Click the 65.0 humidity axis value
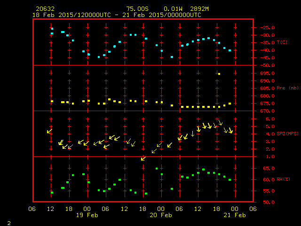Viewport: 301px width, 226px height. [269, 169]
